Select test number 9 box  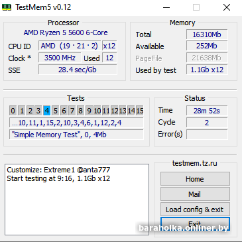point(89,111)
